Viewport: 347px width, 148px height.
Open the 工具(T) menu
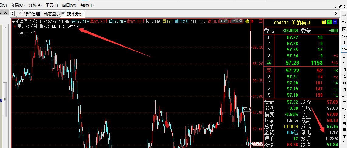pos(52,5)
